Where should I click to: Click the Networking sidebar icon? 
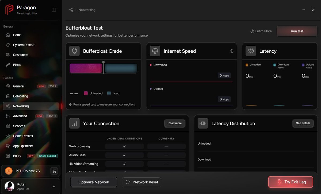(8, 106)
